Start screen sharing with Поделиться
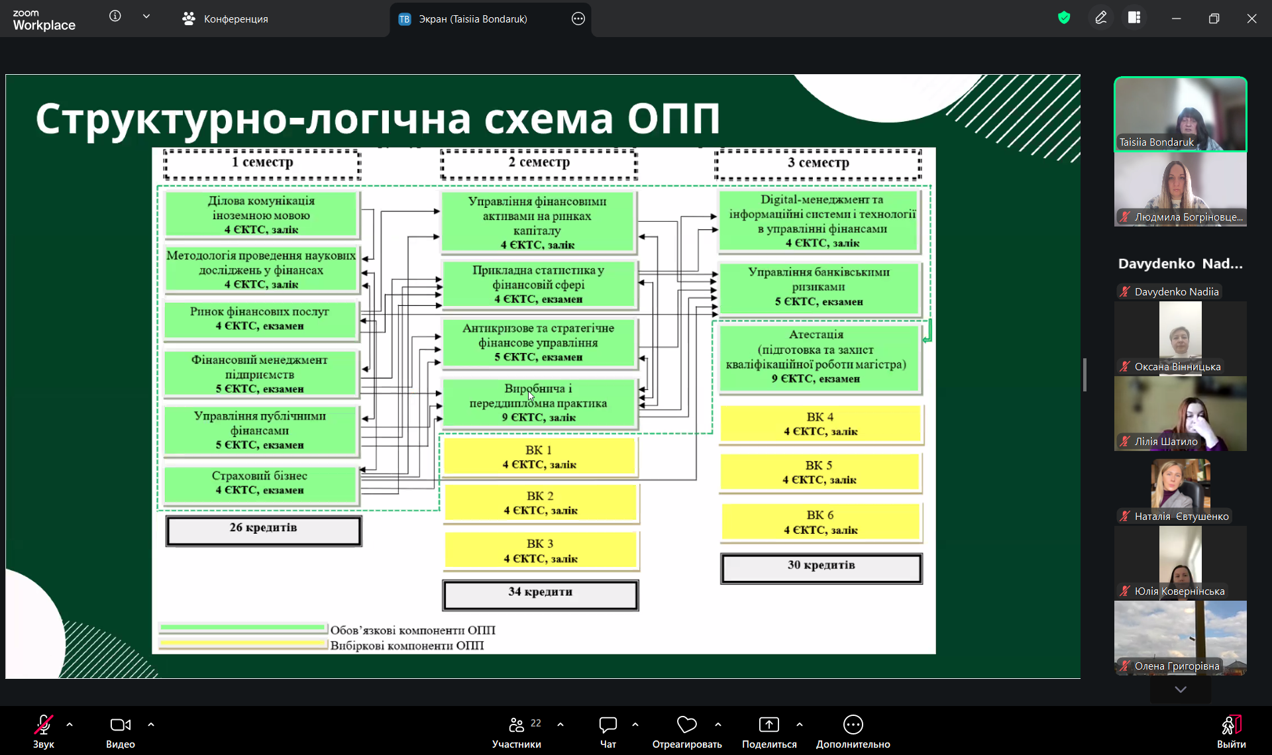This screenshot has width=1272, height=755. pyautogui.click(x=768, y=730)
